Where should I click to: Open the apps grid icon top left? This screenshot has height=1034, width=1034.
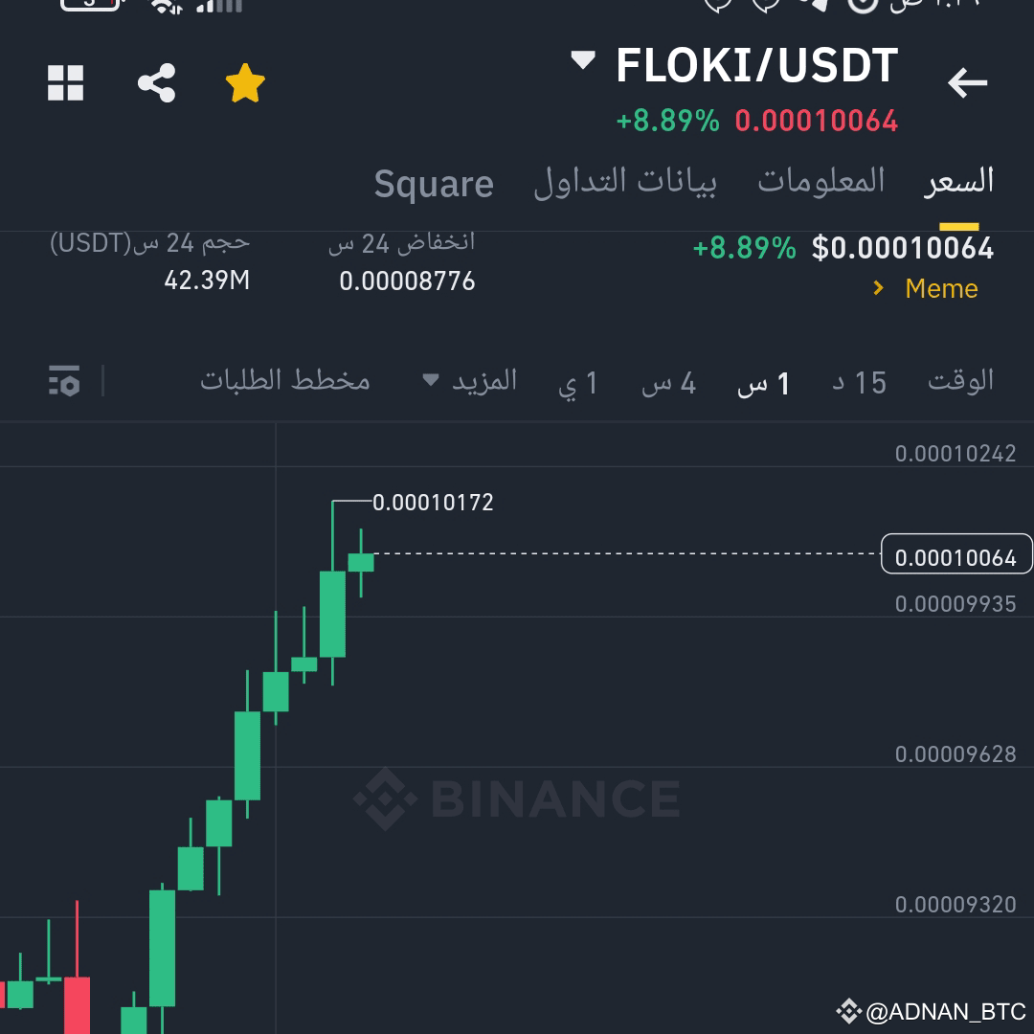click(65, 84)
